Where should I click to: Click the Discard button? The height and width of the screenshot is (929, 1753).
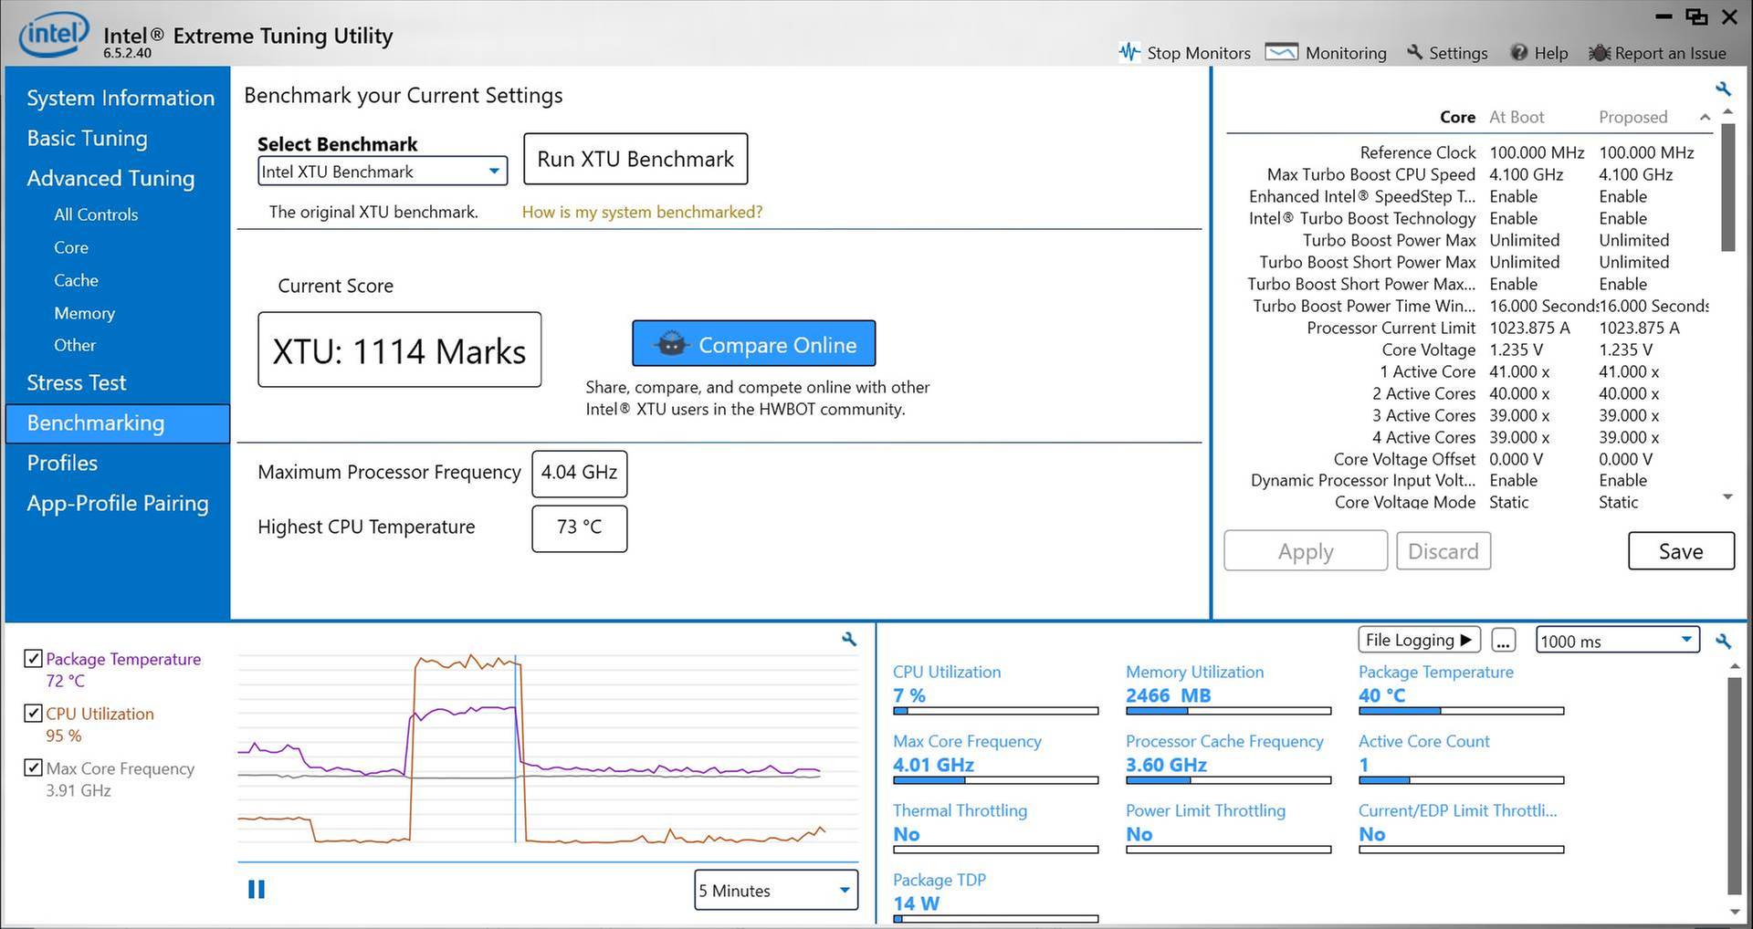pos(1443,551)
